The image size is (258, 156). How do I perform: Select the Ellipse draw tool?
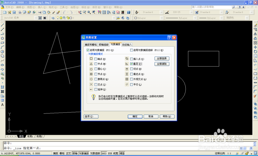coord(3,65)
